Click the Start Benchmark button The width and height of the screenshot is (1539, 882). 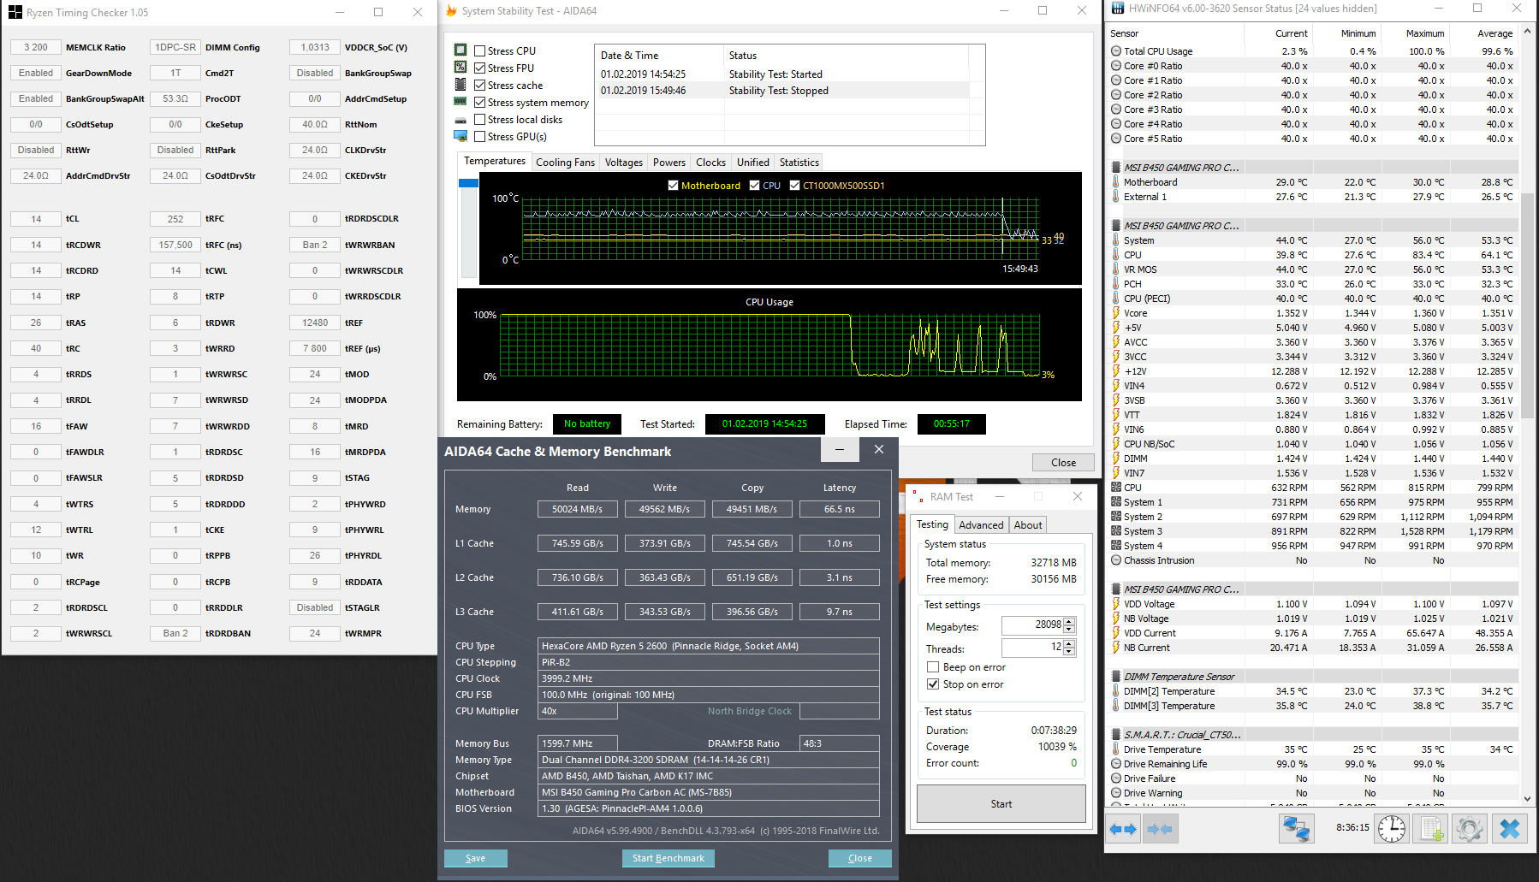click(x=668, y=858)
